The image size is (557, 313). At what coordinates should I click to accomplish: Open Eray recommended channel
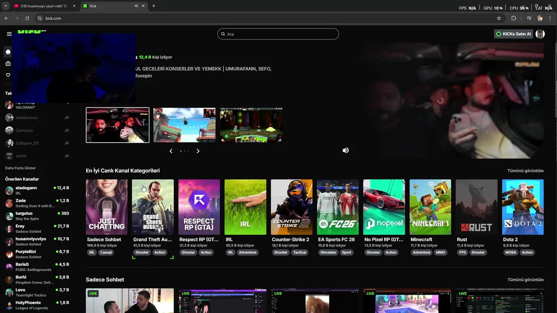[37, 229]
